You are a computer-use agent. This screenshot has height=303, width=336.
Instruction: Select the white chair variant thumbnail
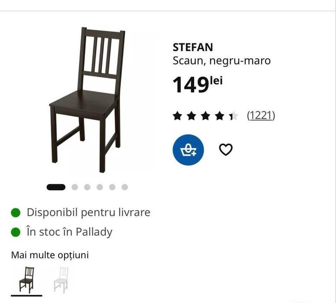point(61,280)
